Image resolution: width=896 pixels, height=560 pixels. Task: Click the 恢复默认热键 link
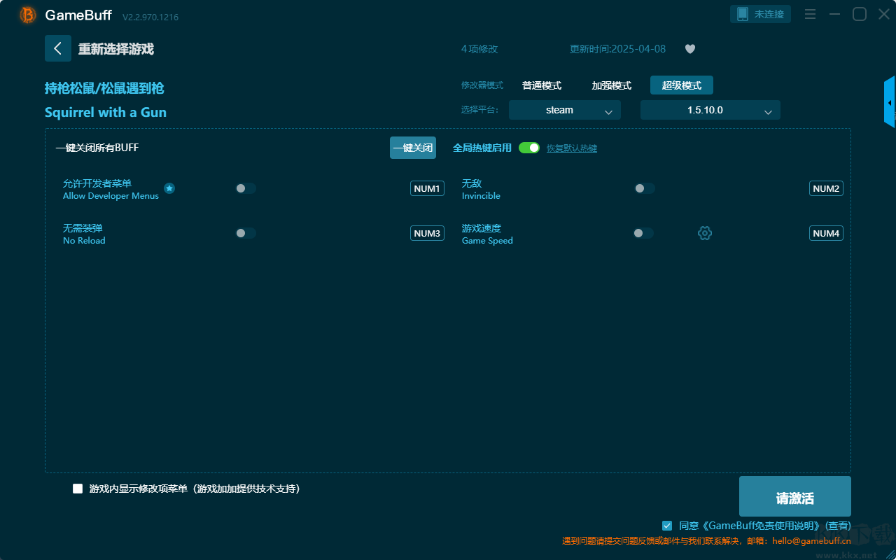pyautogui.click(x=571, y=148)
